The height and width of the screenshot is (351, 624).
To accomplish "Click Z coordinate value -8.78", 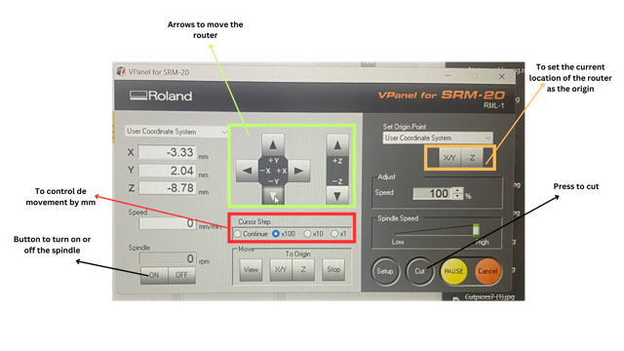I will click(x=167, y=188).
